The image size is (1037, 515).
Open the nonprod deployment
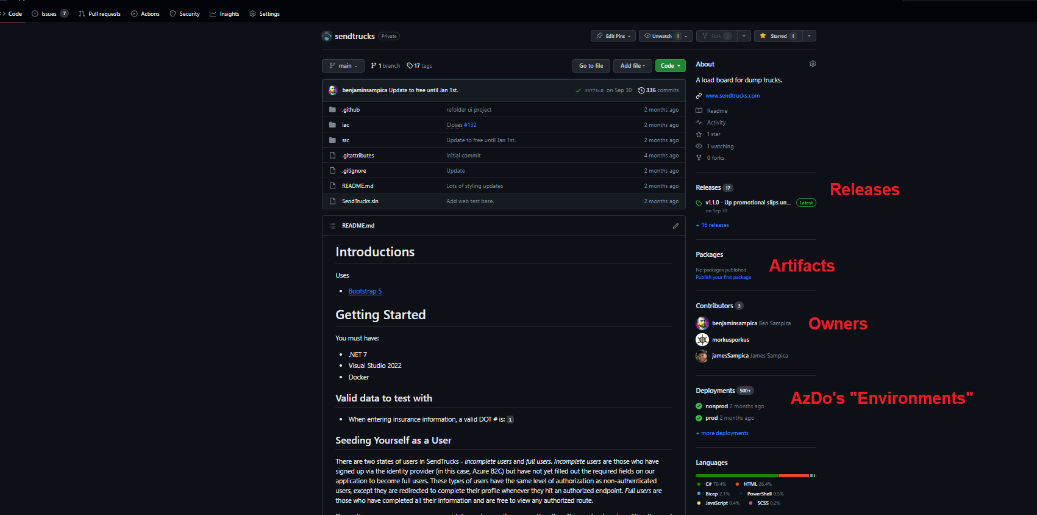716,406
